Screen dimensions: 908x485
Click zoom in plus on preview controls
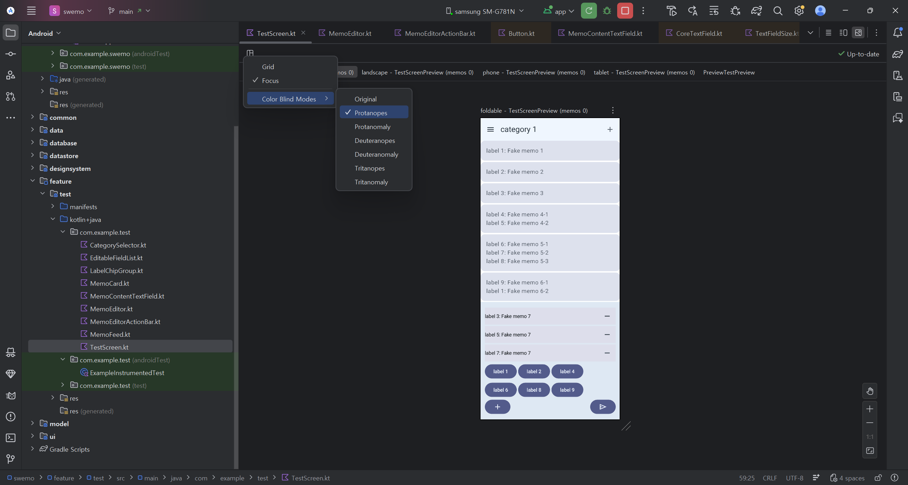(x=870, y=409)
